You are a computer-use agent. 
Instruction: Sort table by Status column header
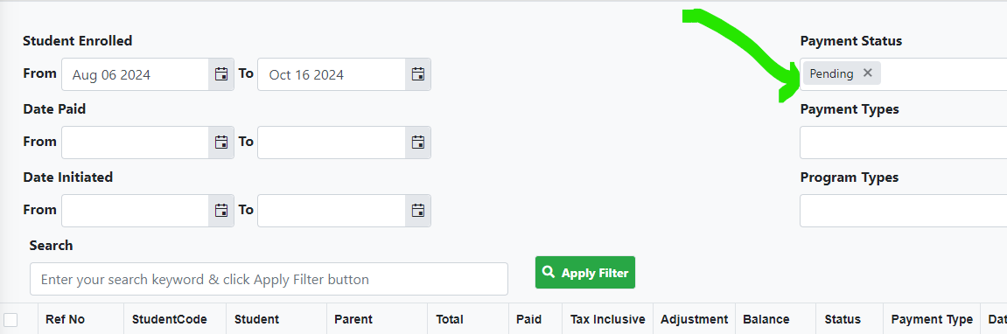pos(843,319)
